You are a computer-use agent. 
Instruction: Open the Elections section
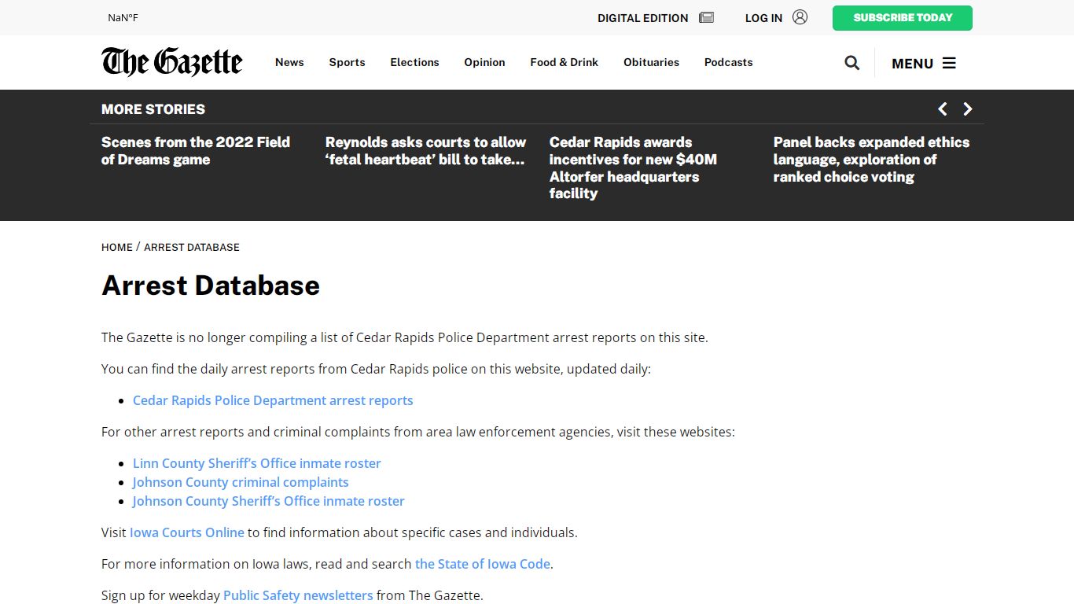(x=414, y=62)
